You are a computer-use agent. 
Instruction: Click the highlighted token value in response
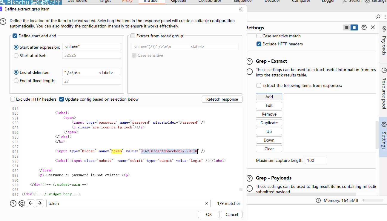(x=169, y=151)
